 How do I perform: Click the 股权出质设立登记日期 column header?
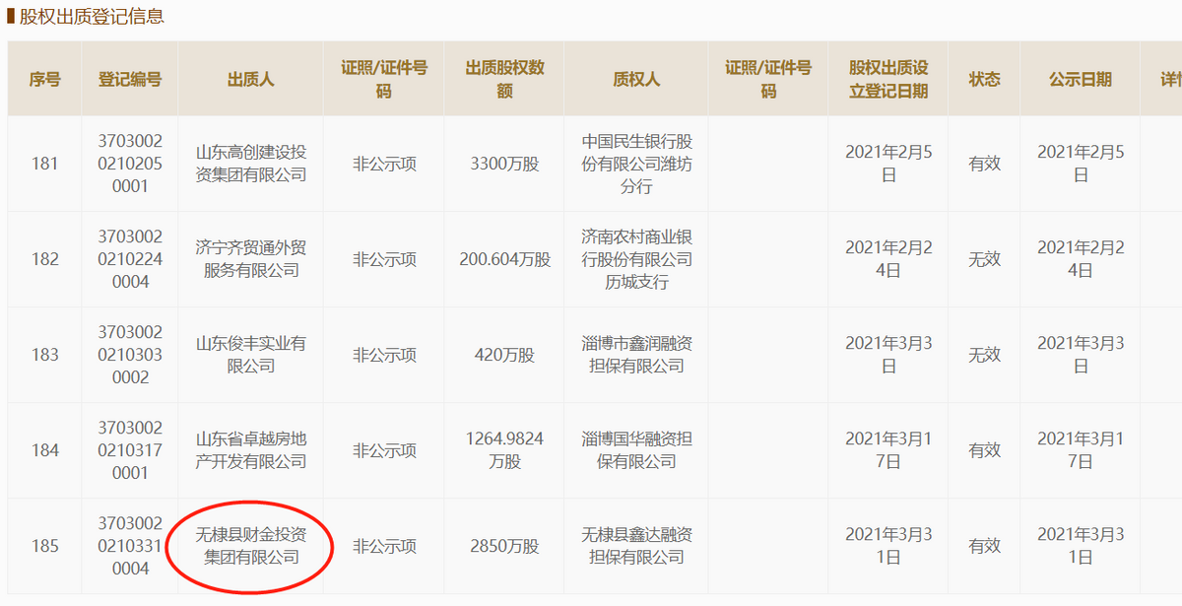pos(888,80)
